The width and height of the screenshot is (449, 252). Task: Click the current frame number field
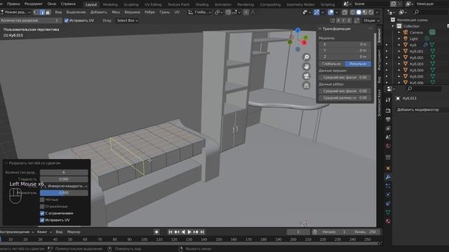point(298,232)
